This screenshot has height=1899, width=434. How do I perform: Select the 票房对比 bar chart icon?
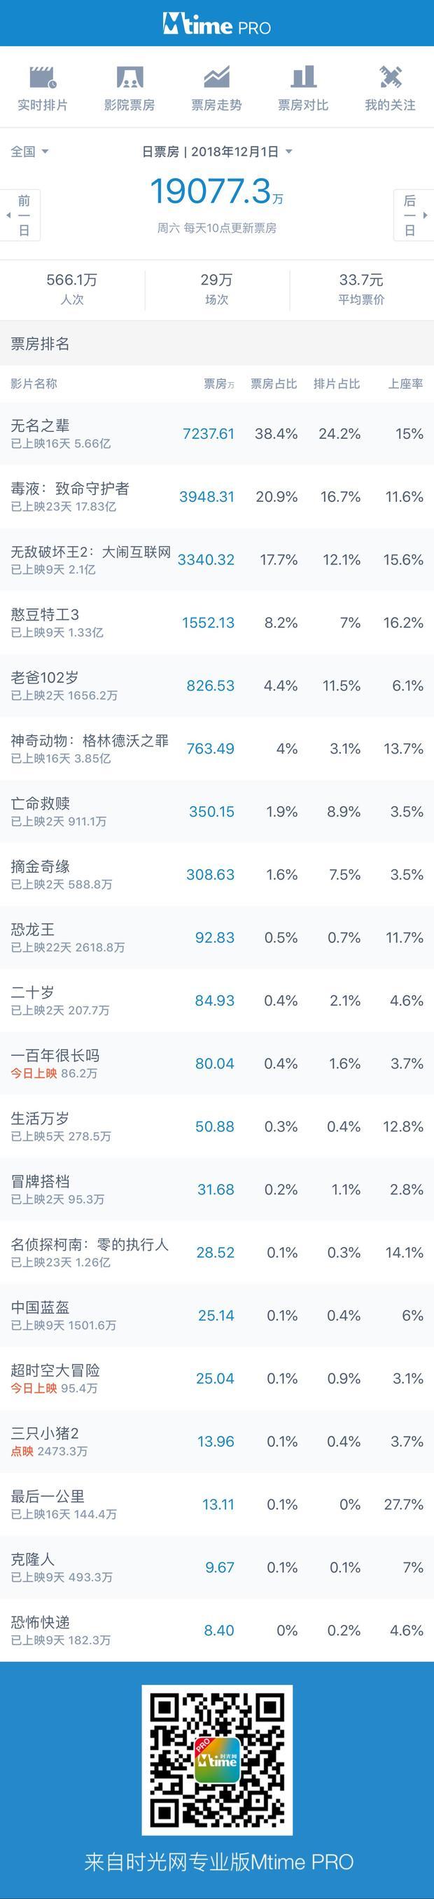[x=303, y=76]
